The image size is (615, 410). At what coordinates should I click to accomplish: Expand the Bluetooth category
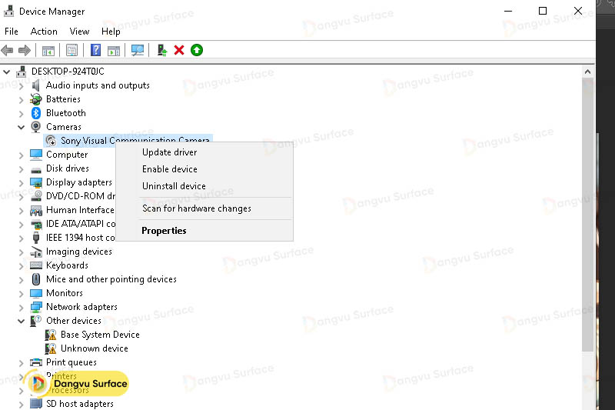tap(22, 113)
